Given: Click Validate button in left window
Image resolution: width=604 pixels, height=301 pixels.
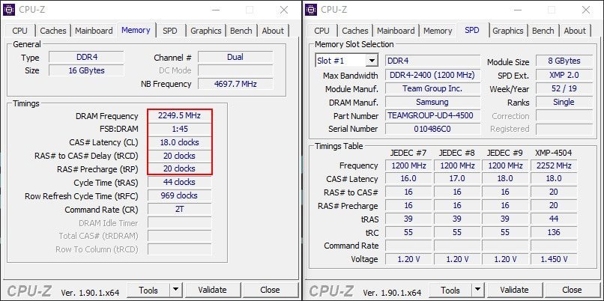Looking at the screenshot, I should point(212,290).
